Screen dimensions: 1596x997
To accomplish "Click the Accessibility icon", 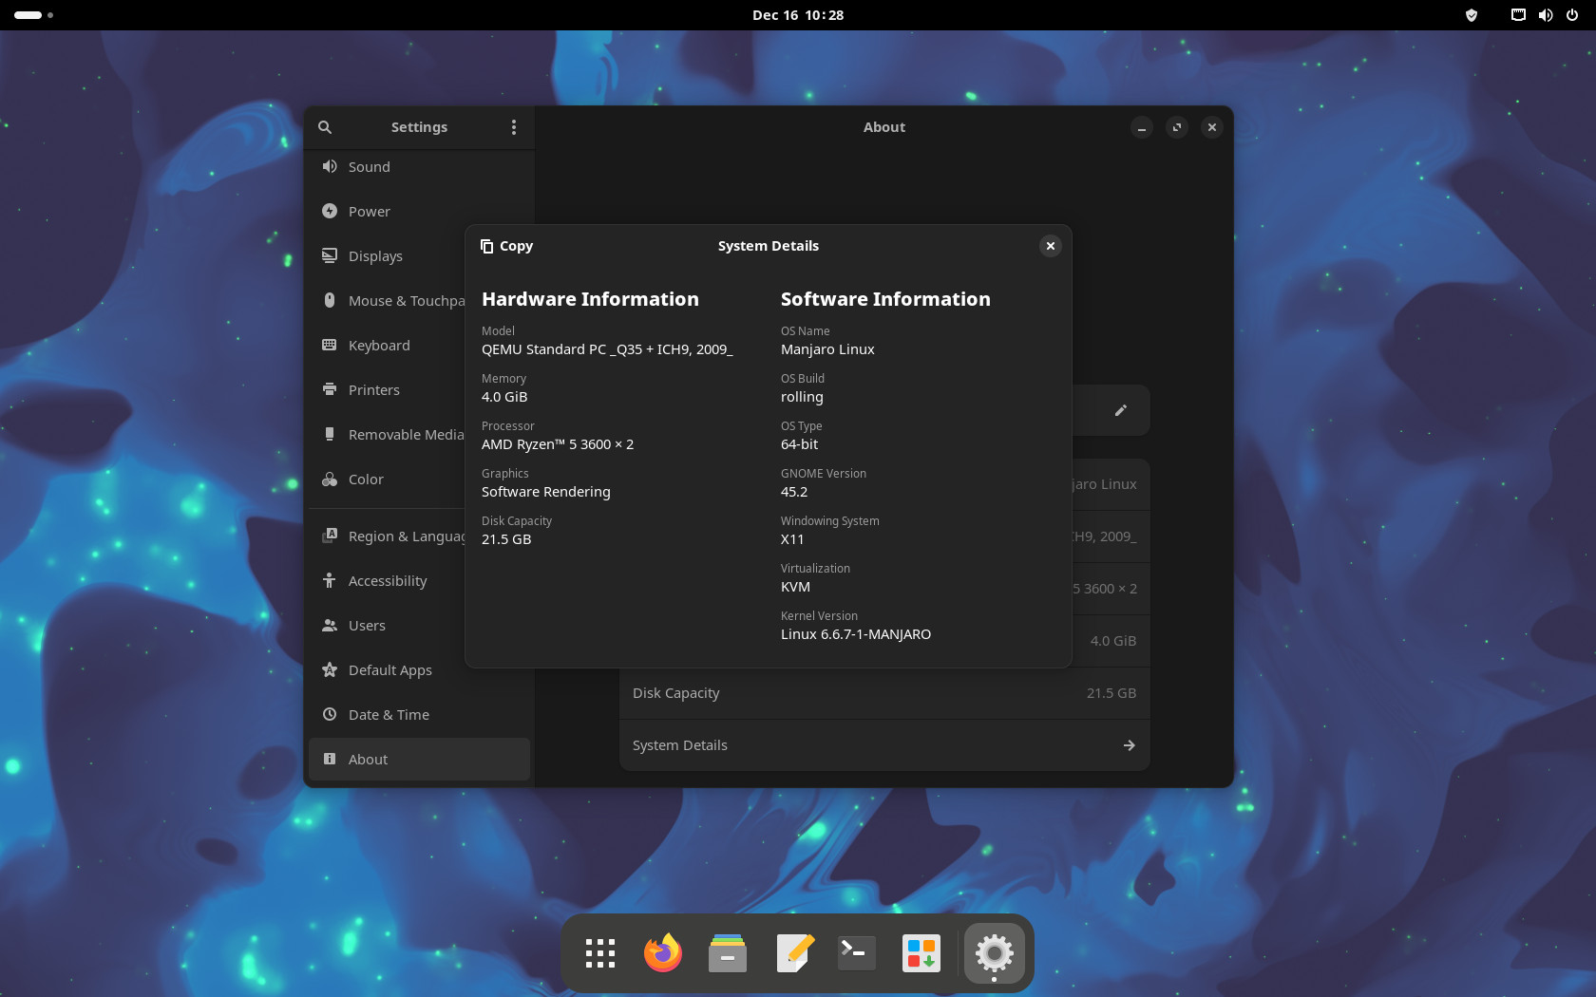I will 330,580.
